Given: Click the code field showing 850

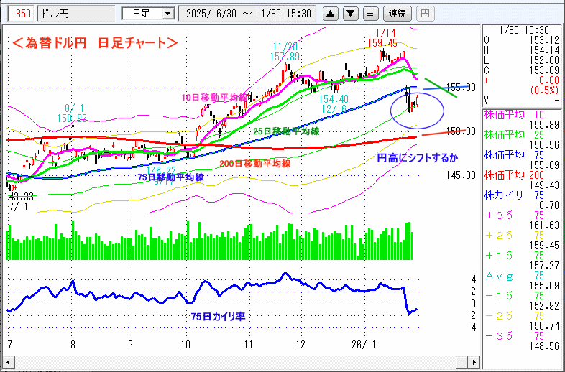Looking at the screenshot, I should tap(22, 13).
